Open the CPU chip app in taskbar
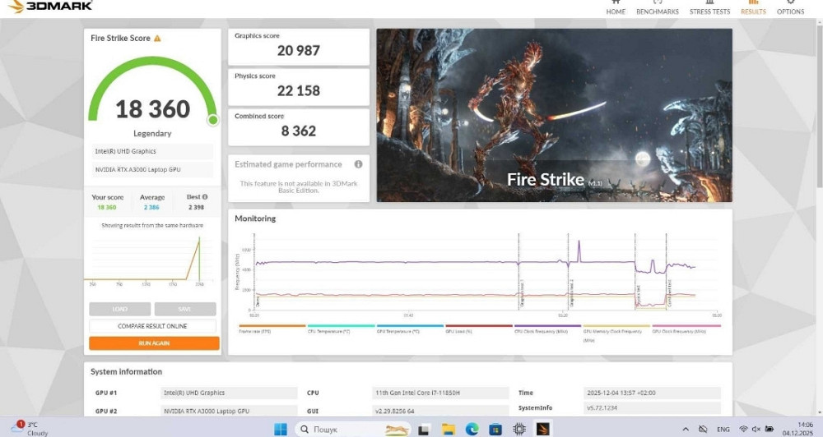Viewport: 823px width, 437px height. point(519,429)
